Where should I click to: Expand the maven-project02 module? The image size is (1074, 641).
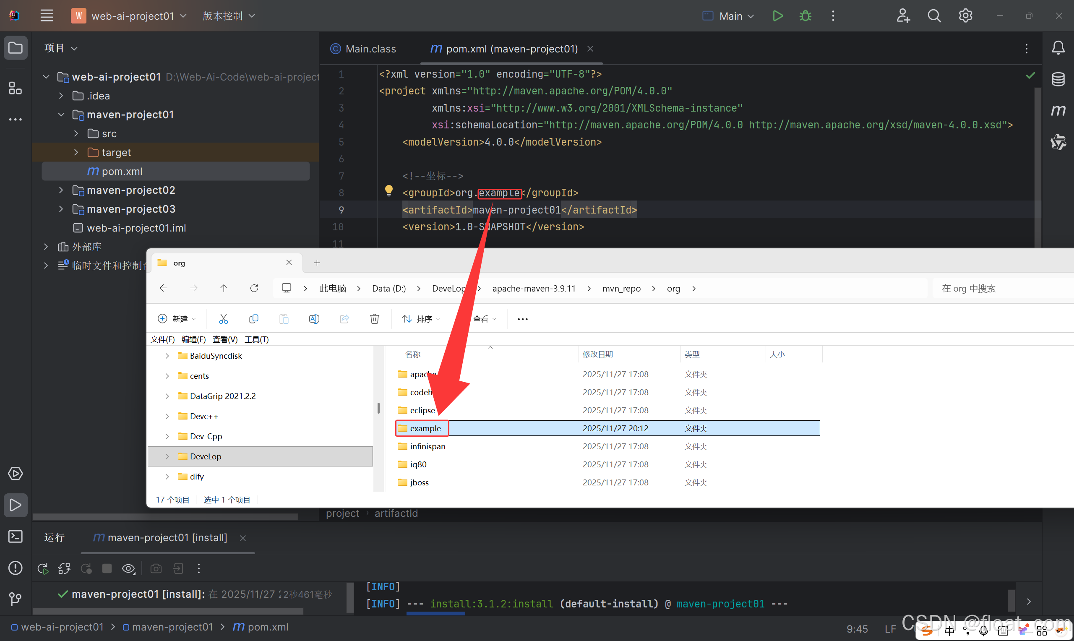[x=61, y=190]
